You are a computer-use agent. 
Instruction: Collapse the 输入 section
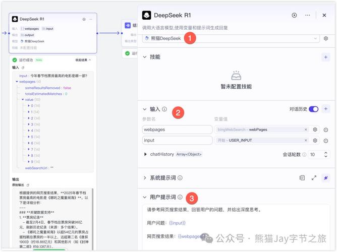(x=145, y=109)
